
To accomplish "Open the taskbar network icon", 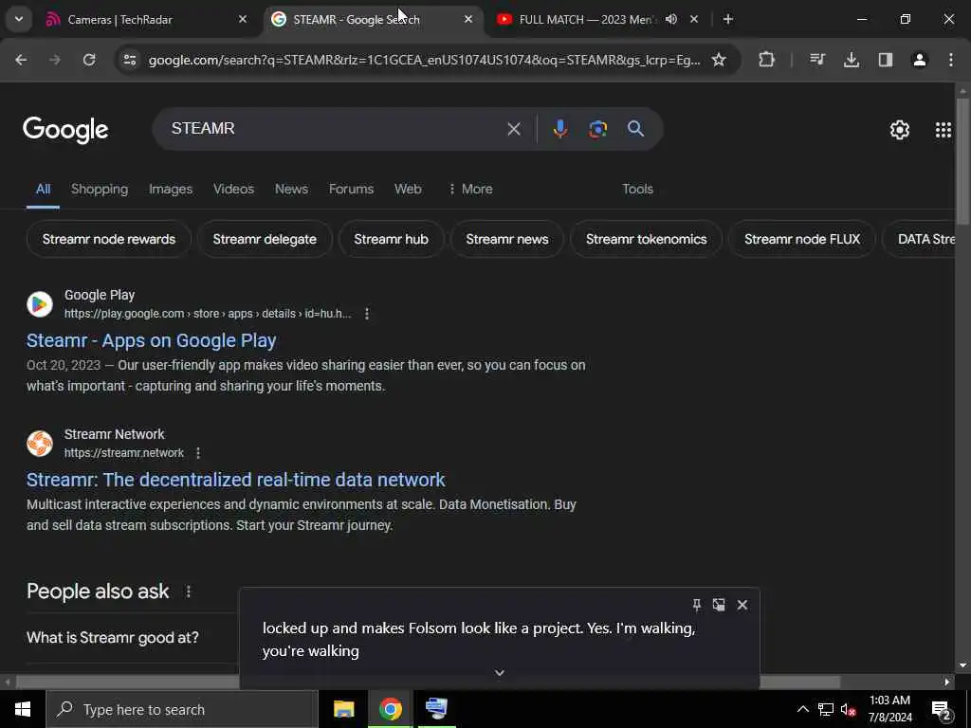I will 826,709.
